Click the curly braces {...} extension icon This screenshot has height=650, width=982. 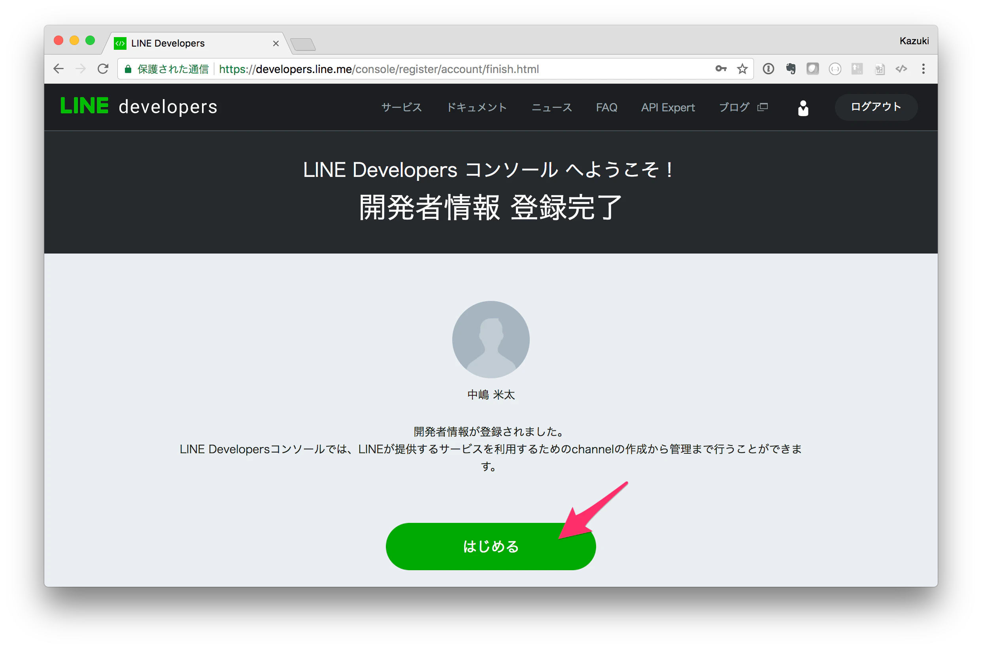pyautogui.click(x=835, y=69)
